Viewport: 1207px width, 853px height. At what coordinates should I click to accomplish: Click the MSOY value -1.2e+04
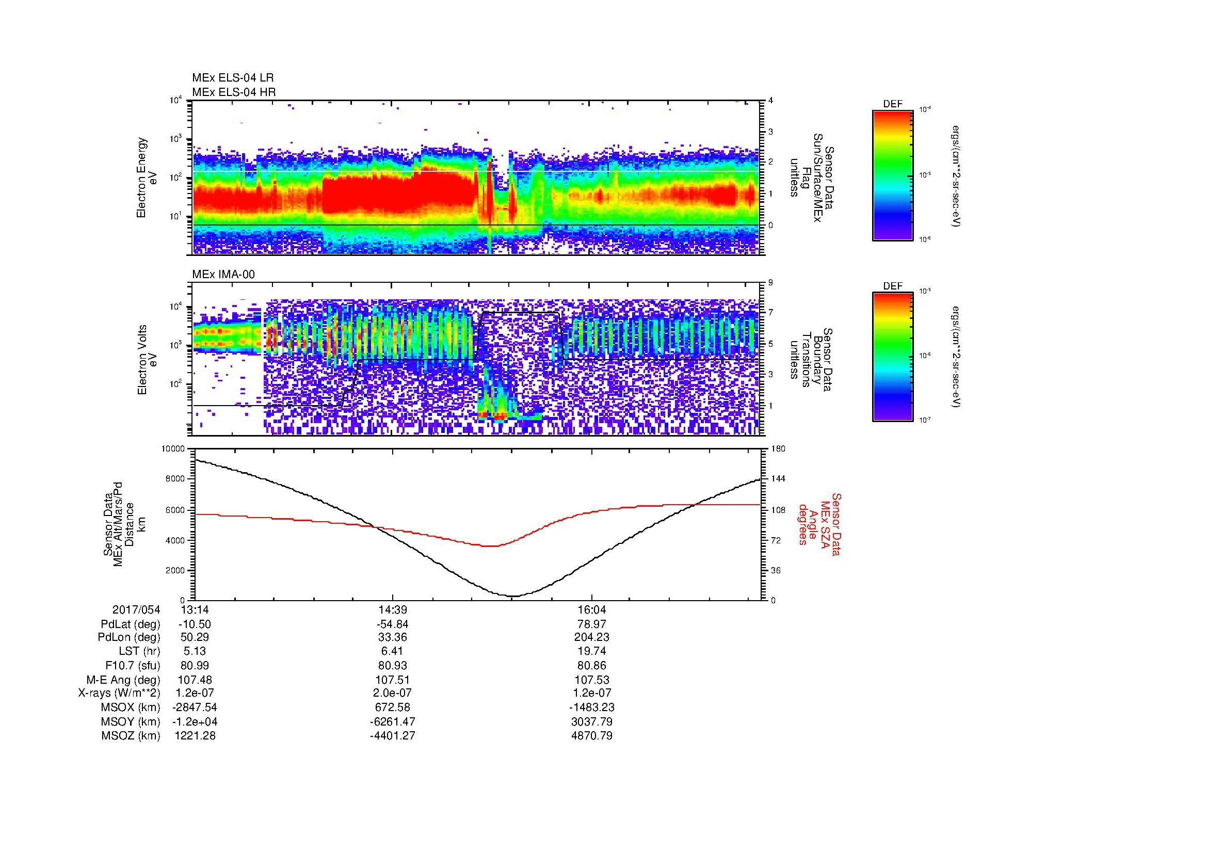click(195, 721)
